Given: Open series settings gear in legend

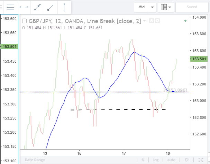Looking at the screenshot, I should click(157, 21).
